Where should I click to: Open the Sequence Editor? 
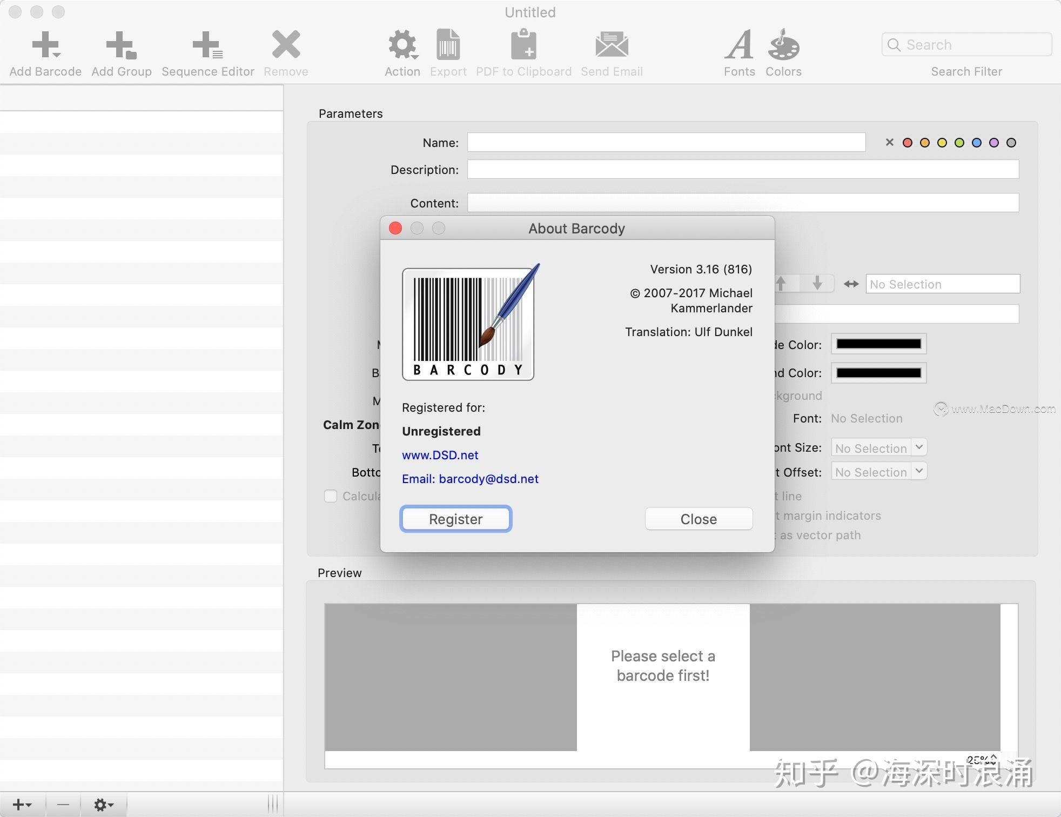point(207,45)
